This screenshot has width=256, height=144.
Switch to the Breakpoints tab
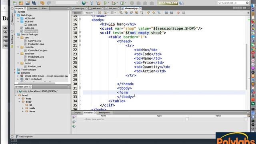(x=105, y=113)
